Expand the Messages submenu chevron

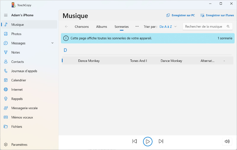pos(52,43)
